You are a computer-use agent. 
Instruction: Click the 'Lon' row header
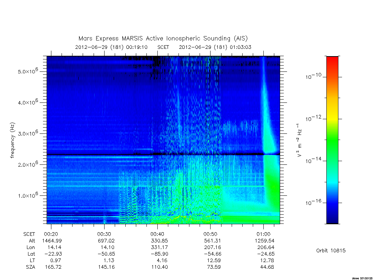(x=31, y=248)
